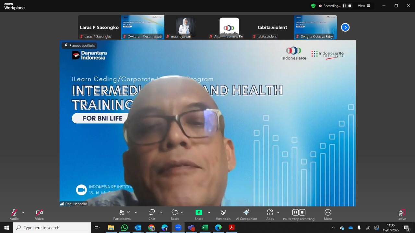This screenshot has height=233, width=415.
Task: Stop recording from the bottom toolbar
Action: 302,212
